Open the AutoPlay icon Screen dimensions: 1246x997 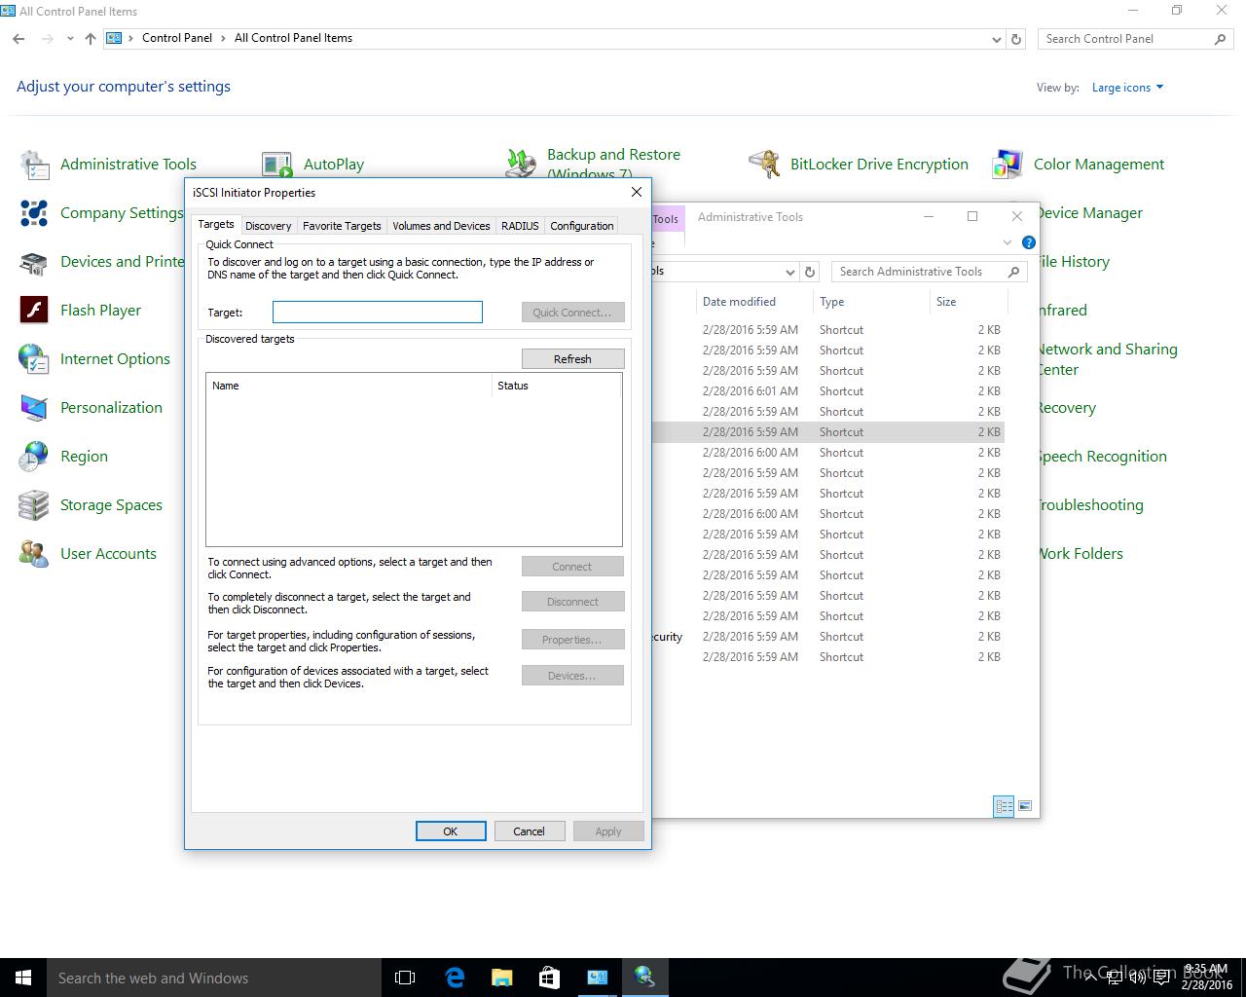pyautogui.click(x=277, y=165)
